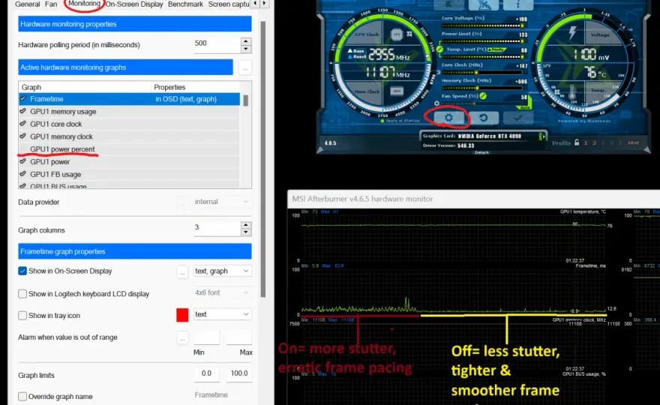
Task: Open the Data provider 'internal' dropdown
Action: pos(222,202)
